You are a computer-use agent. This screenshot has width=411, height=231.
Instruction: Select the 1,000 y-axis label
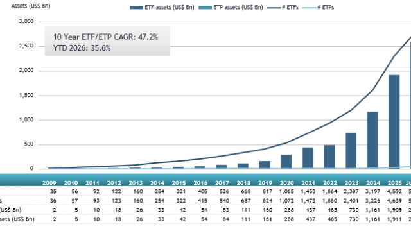pyautogui.click(x=26, y=120)
